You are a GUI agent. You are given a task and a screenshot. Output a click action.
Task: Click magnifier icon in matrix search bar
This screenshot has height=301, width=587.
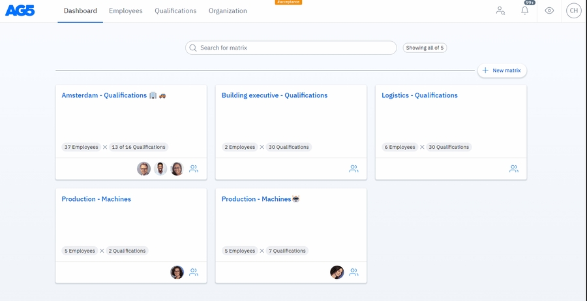tap(192, 48)
